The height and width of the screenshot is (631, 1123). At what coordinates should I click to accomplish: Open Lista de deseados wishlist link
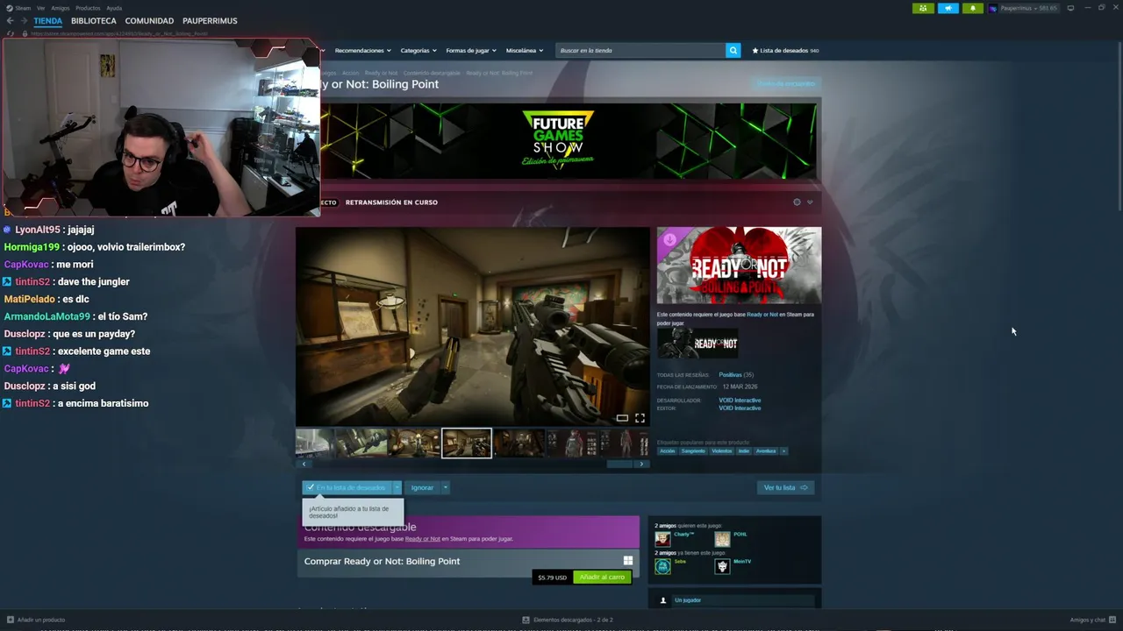tap(785, 51)
